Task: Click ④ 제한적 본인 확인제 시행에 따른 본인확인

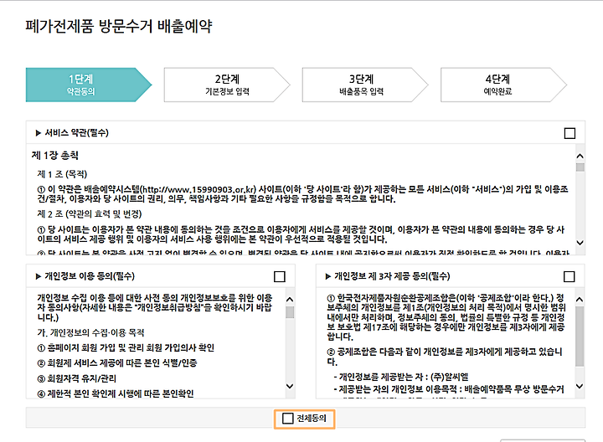Action: tap(116, 394)
